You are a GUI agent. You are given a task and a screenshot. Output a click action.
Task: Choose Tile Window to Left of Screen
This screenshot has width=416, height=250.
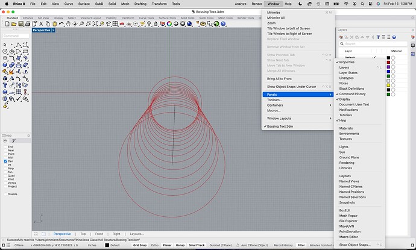[288, 28]
